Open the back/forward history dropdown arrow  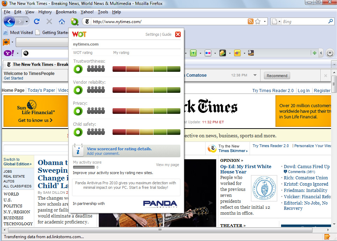pyautogui.click(x=27, y=21)
